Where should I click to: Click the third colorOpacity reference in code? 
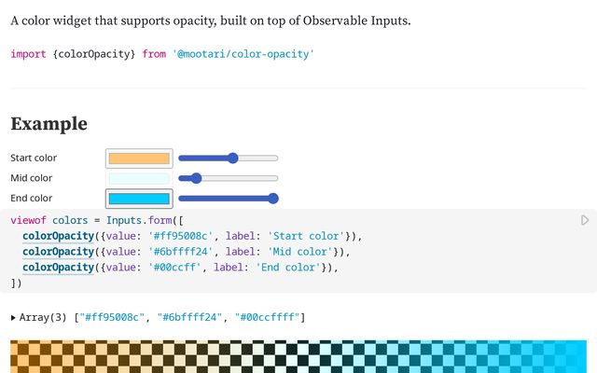[x=58, y=268]
